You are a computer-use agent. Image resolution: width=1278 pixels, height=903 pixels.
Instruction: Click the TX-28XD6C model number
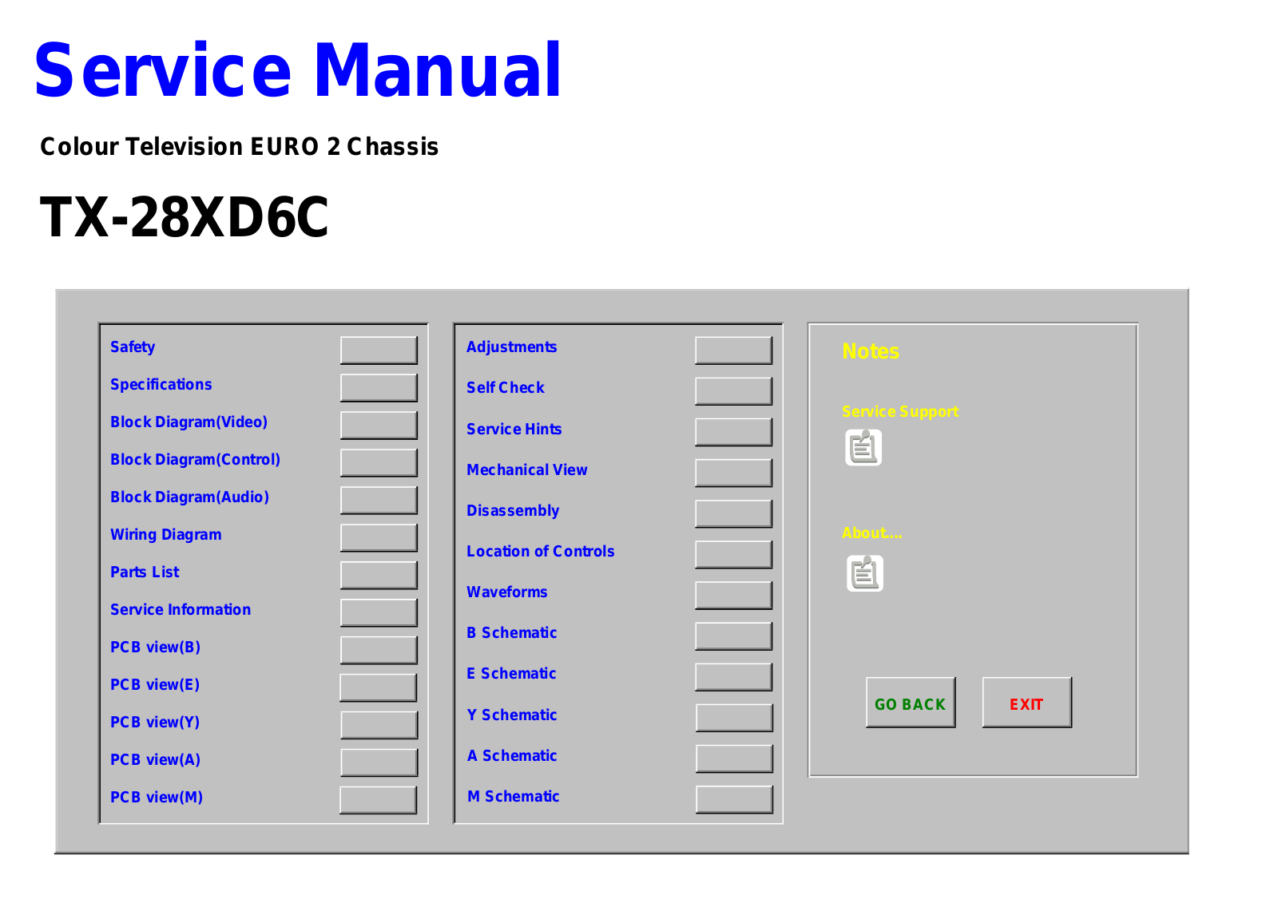pyautogui.click(x=185, y=217)
